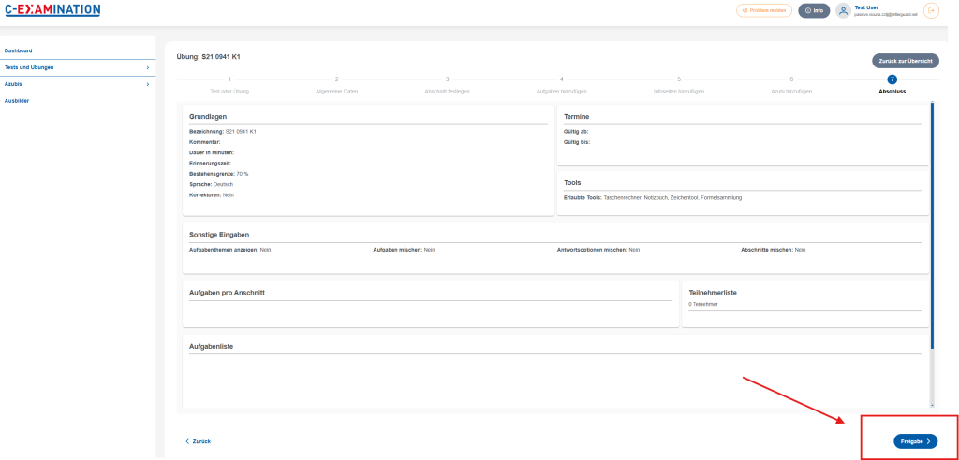Click the logout icon button
This screenshot has height=460, width=959.
click(931, 10)
